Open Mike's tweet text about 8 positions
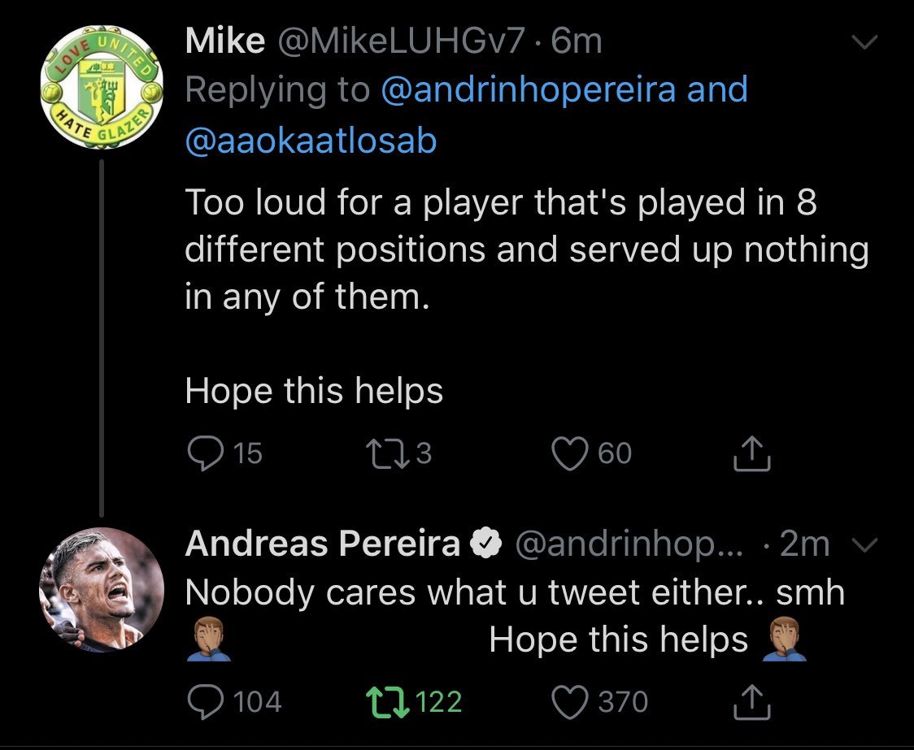 (520, 250)
